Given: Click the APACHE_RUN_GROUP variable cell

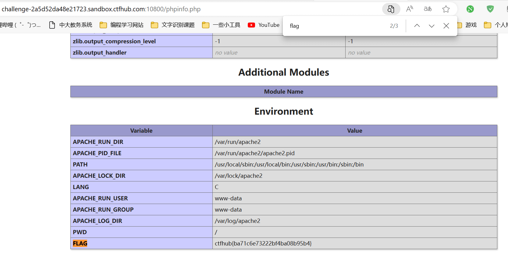Looking at the screenshot, I should [x=141, y=209].
